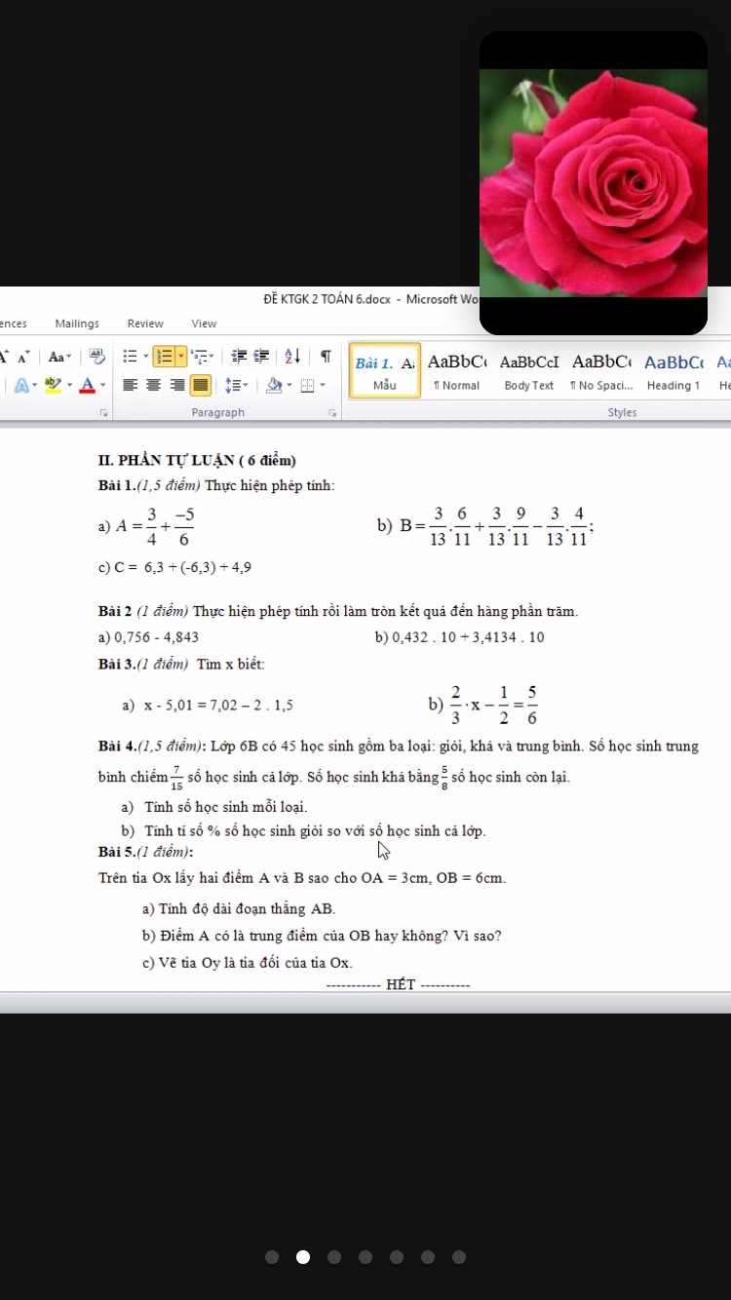Image resolution: width=731 pixels, height=1300 pixels.
Task: Click the Align Text Right icon
Action: pyautogui.click(x=176, y=385)
